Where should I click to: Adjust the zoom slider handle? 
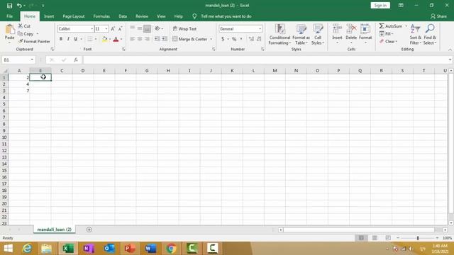418,238
